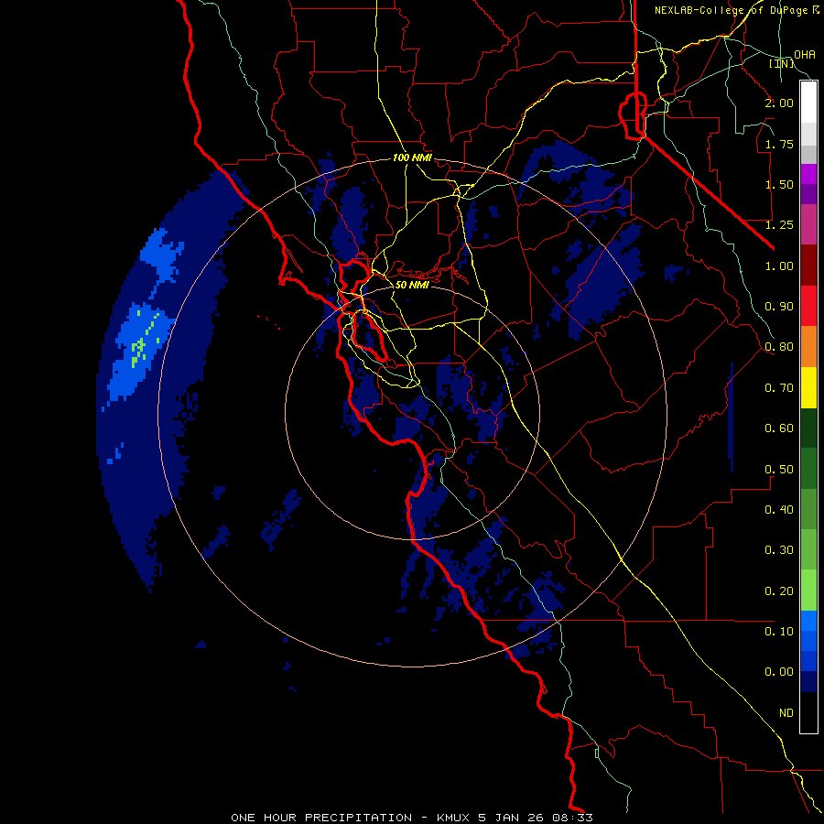Select the 1.00 legend value
Screen dimensions: 824x824
click(779, 266)
